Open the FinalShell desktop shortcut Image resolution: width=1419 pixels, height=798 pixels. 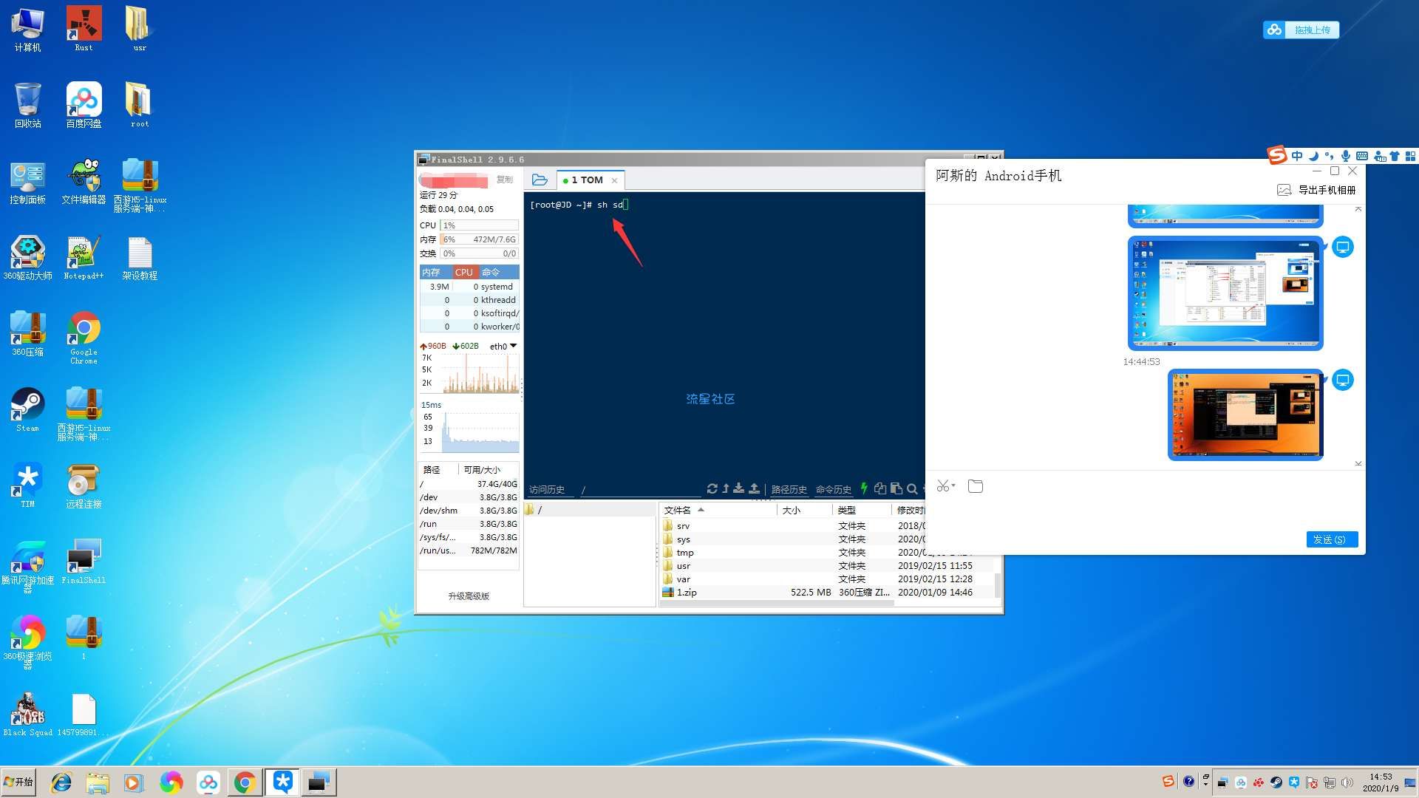(84, 562)
